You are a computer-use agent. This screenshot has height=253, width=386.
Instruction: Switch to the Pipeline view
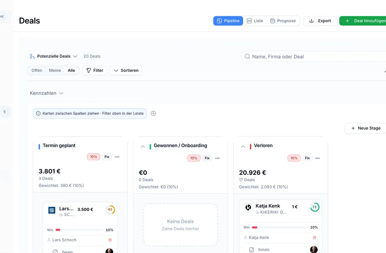(x=228, y=21)
